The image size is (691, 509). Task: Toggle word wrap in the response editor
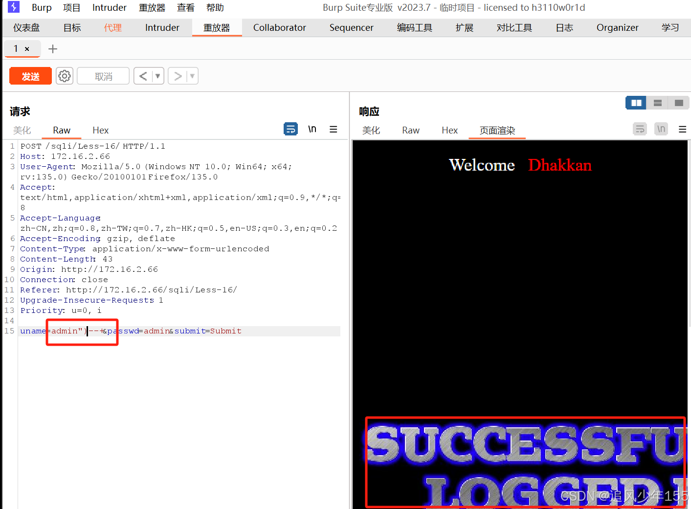(x=640, y=129)
